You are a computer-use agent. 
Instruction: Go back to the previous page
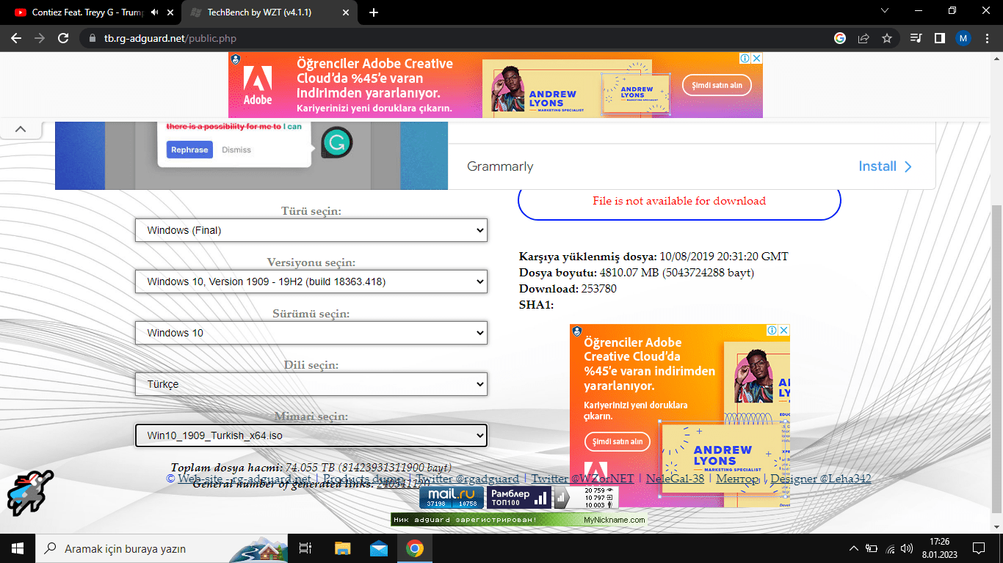coord(16,38)
